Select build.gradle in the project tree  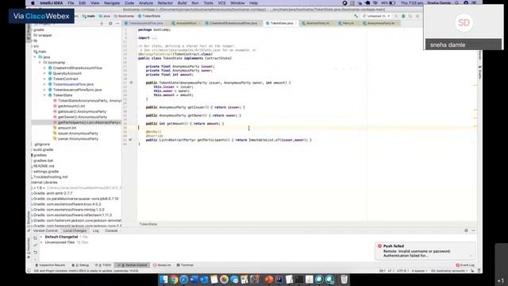pos(43,150)
